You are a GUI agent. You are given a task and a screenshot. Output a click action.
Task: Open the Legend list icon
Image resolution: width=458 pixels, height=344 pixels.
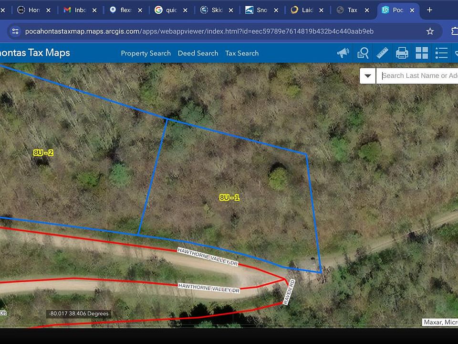[441, 53]
